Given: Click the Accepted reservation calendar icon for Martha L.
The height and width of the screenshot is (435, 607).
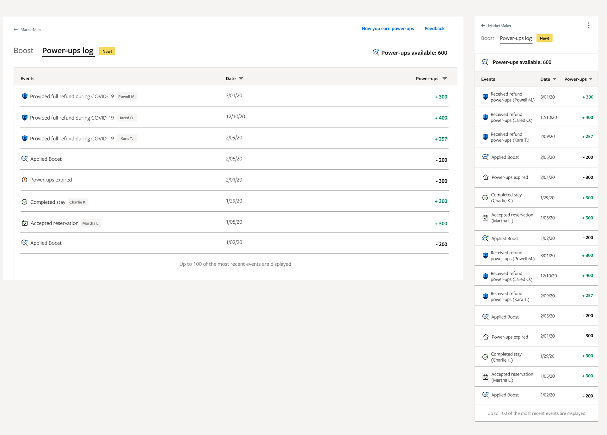Looking at the screenshot, I should (x=25, y=223).
